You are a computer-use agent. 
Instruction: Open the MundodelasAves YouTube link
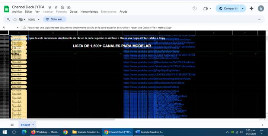click(x=154, y=83)
